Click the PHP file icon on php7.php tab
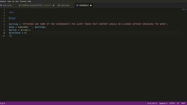 click(x=1, y=5)
